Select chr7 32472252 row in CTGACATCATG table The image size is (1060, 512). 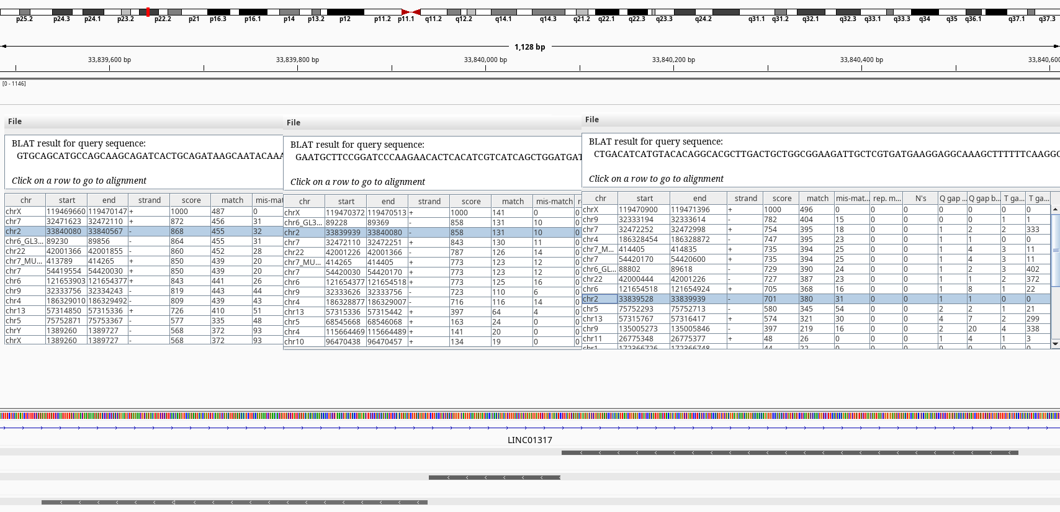pos(816,229)
